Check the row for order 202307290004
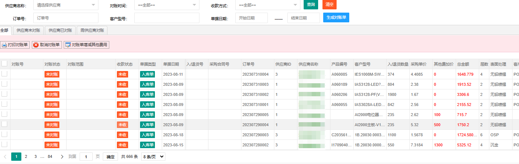This screenshot has width=519, height=164. pos(4,124)
